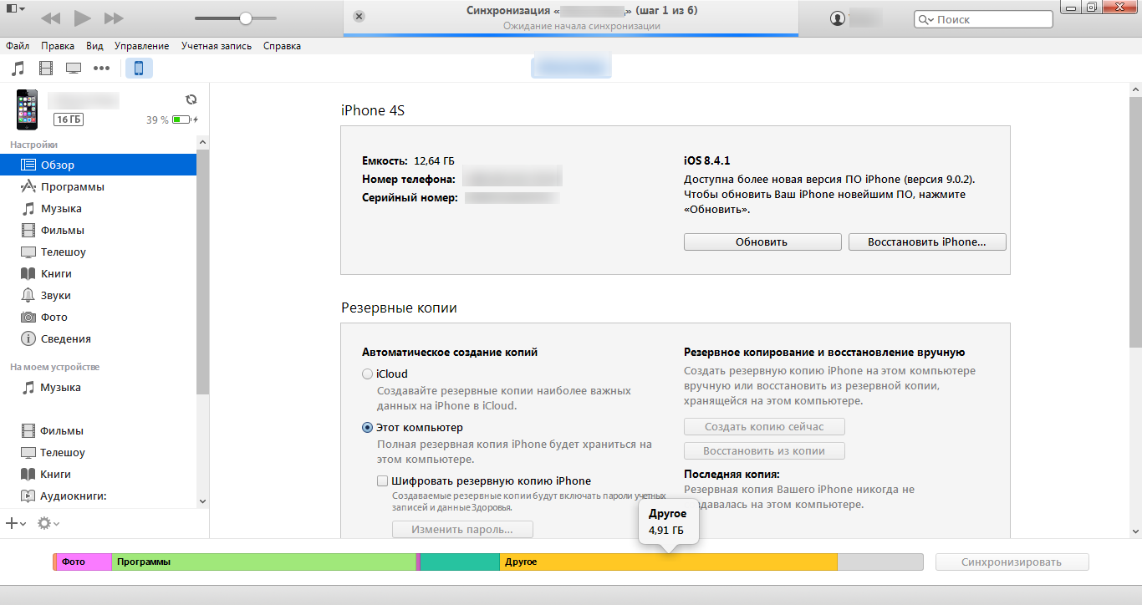Click the battery level indicator
The image size is (1142, 605).
pyautogui.click(x=182, y=119)
